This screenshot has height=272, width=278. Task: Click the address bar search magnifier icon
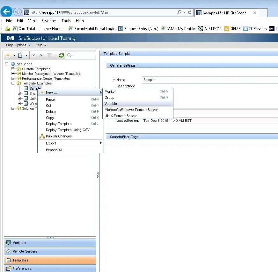tap(179, 12)
